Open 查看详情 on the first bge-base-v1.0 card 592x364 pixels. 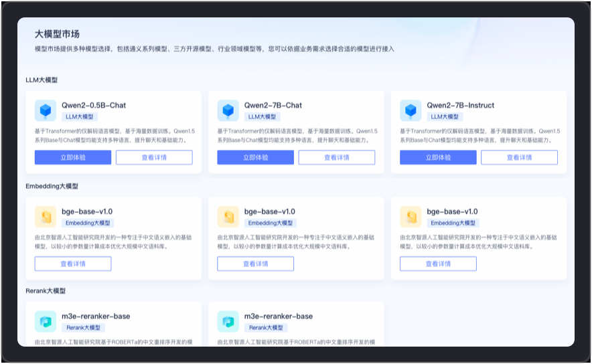click(73, 264)
